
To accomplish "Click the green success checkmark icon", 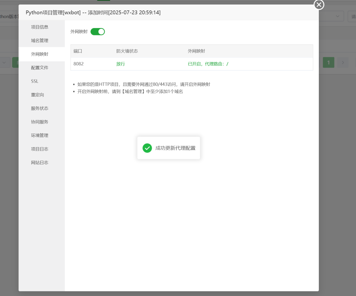I will coord(147,148).
